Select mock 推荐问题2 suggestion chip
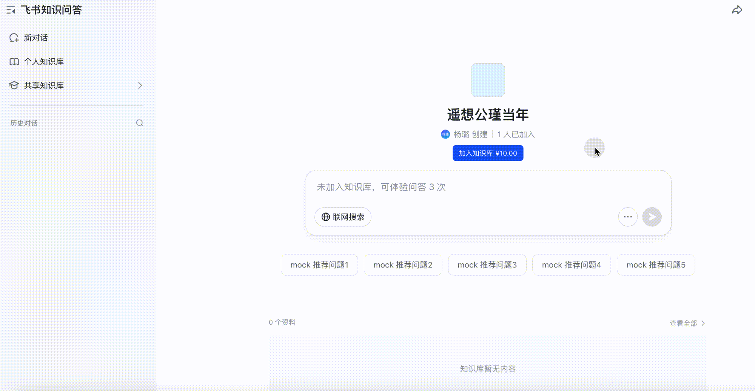 [403, 265]
